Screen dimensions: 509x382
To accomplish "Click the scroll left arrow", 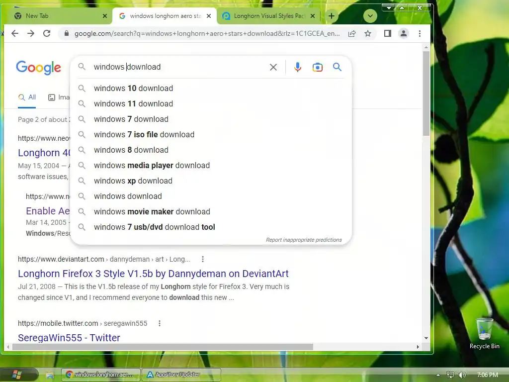I will pos(8,347).
